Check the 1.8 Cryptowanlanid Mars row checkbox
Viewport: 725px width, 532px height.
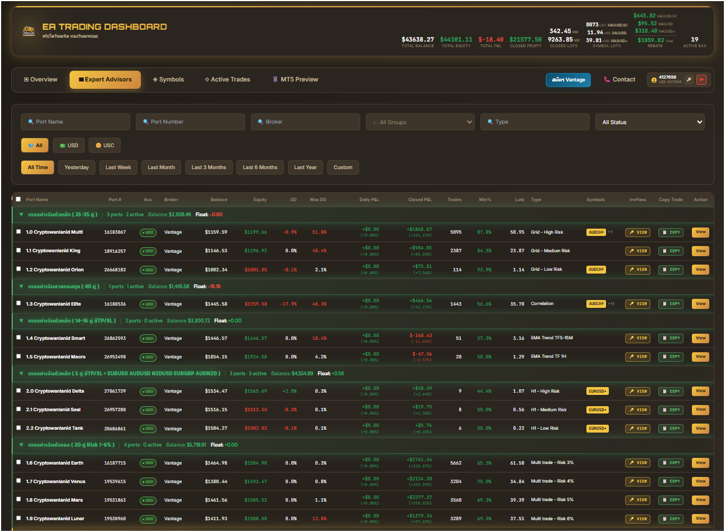[x=19, y=499]
